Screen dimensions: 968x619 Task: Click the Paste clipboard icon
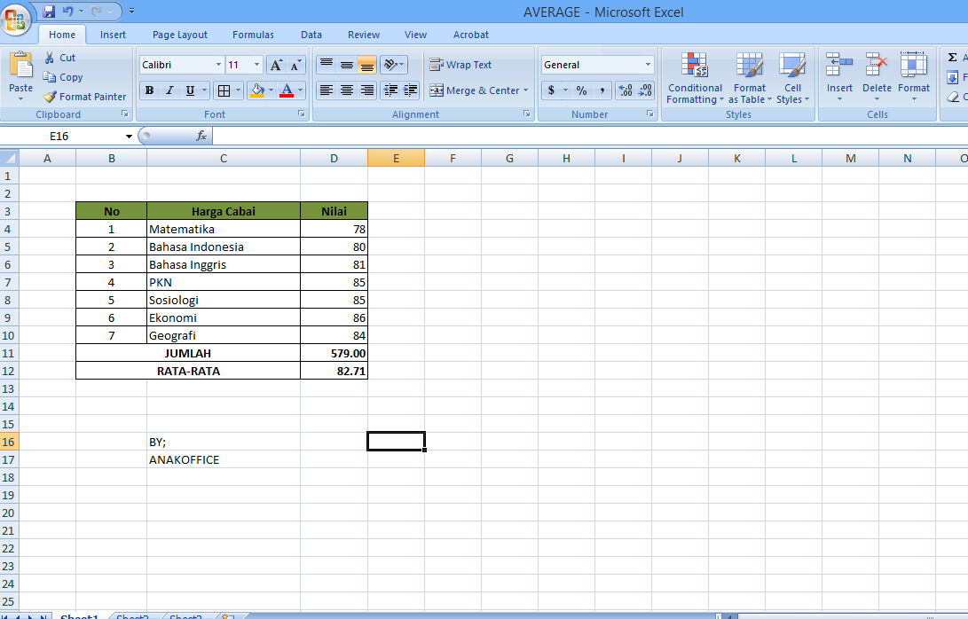point(21,66)
